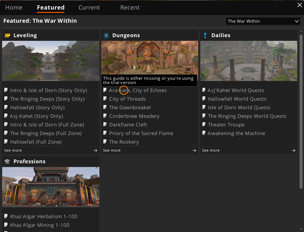Open The Rookery dungeon guide
Image resolution: width=304 pixels, height=232 pixels.
point(124,142)
